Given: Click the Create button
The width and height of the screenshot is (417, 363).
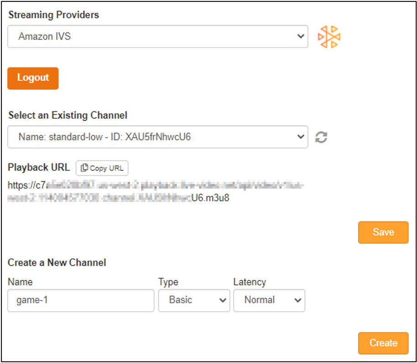Looking at the screenshot, I should tap(383, 343).
